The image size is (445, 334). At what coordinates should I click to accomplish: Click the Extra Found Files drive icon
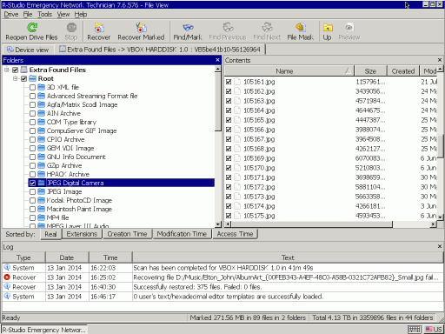24,70
